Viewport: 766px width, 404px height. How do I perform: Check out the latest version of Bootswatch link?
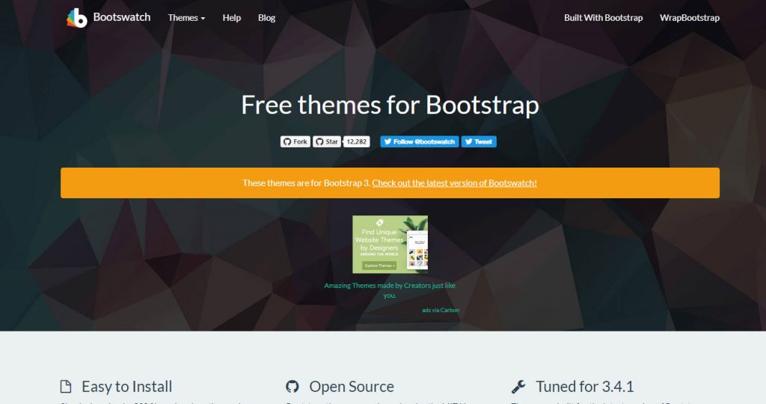pos(454,183)
